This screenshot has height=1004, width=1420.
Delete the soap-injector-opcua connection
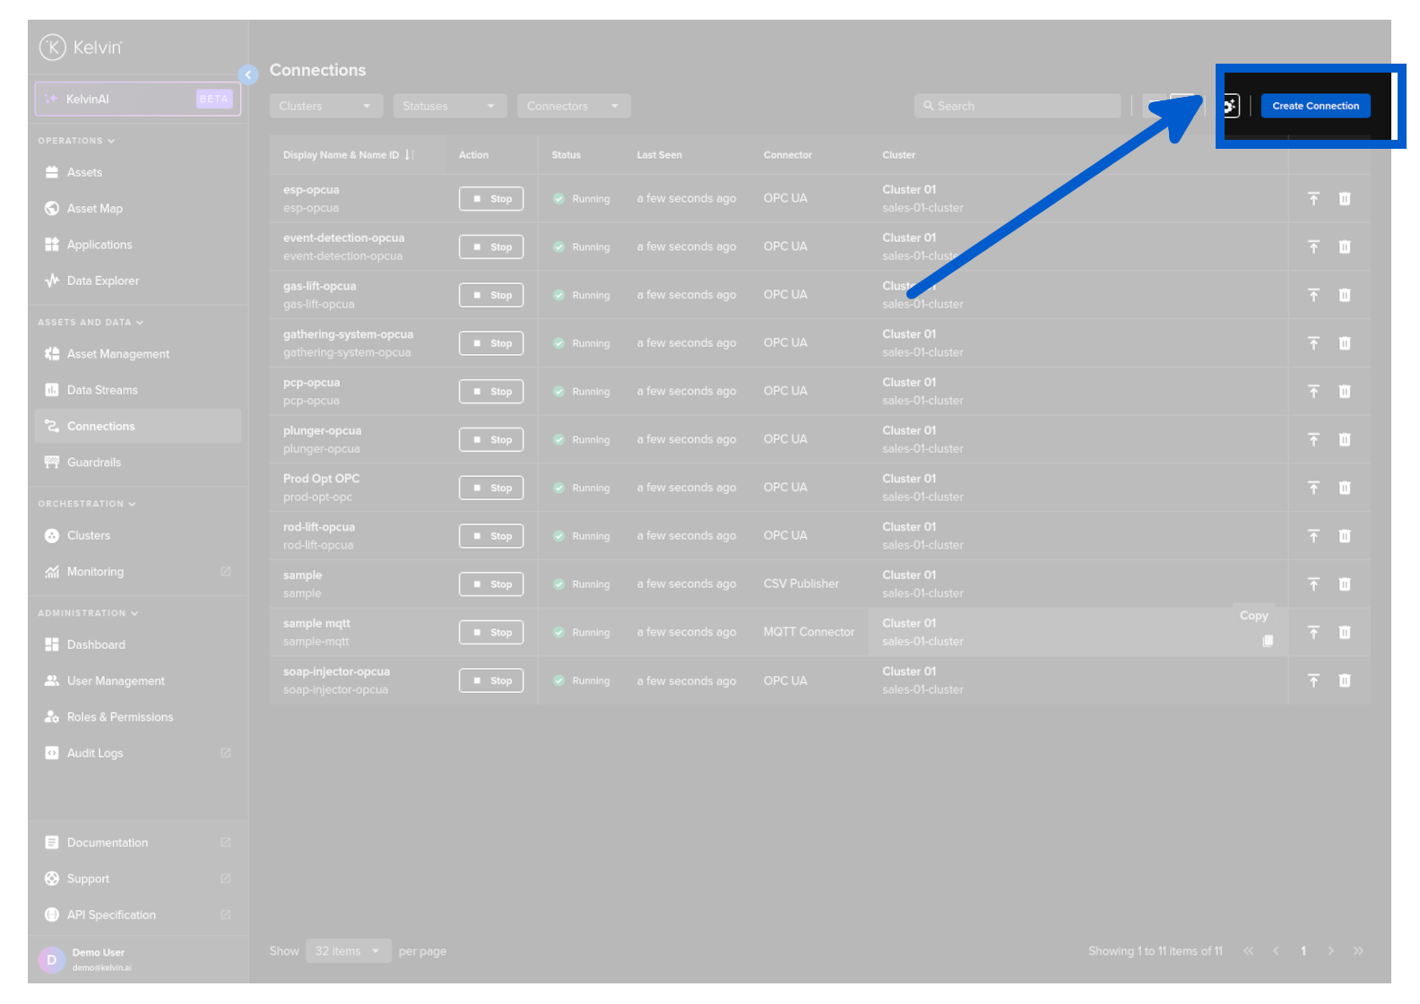[1344, 681]
